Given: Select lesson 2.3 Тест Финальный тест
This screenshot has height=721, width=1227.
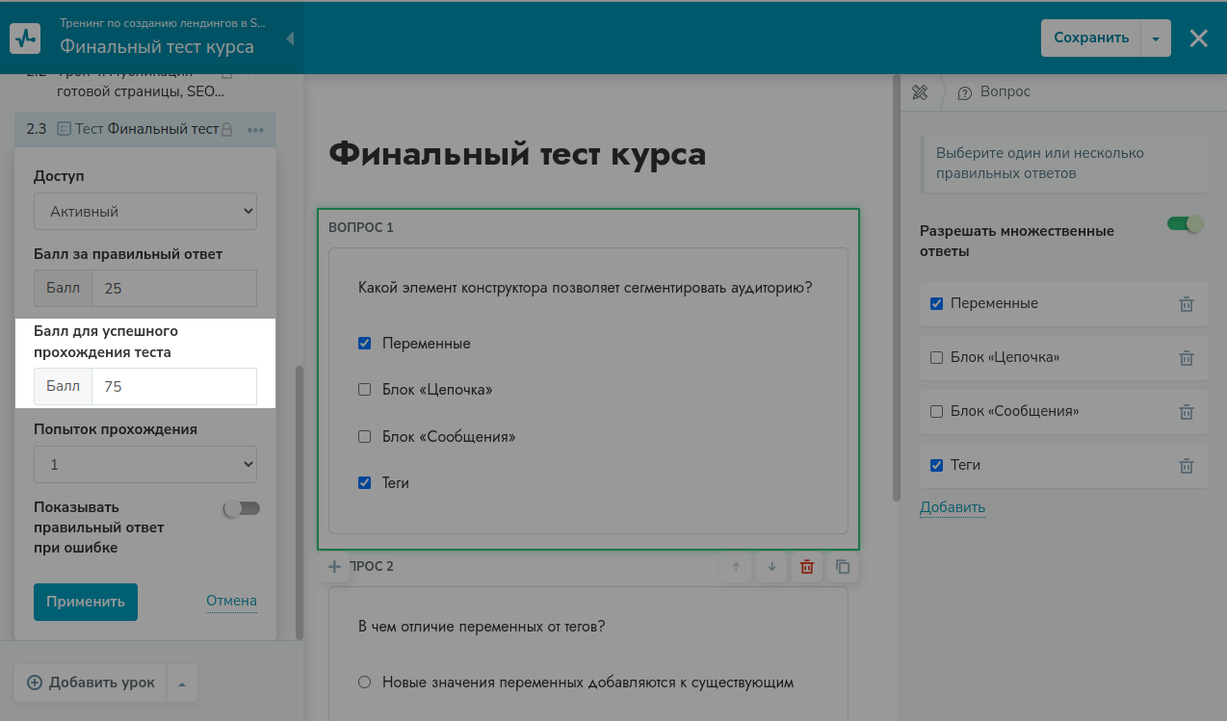Looking at the screenshot, I should (x=145, y=129).
